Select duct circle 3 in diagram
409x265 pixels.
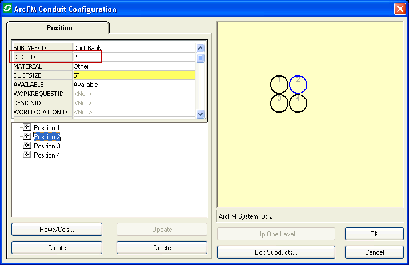tap(279, 103)
